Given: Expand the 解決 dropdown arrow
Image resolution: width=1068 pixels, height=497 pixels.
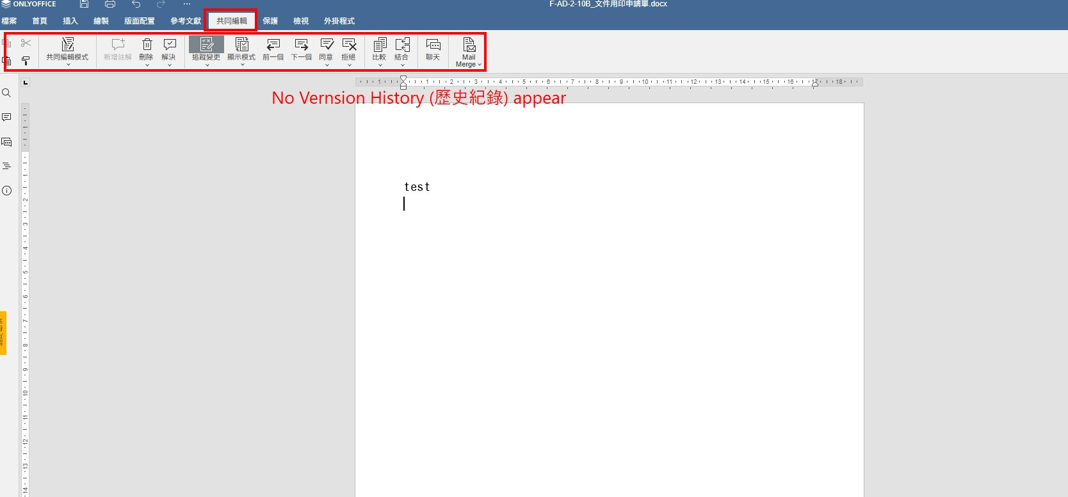Looking at the screenshot, I should tap(170, 65).
